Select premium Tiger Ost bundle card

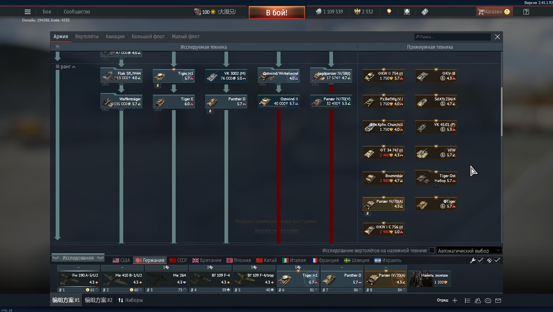click(436, 178)
